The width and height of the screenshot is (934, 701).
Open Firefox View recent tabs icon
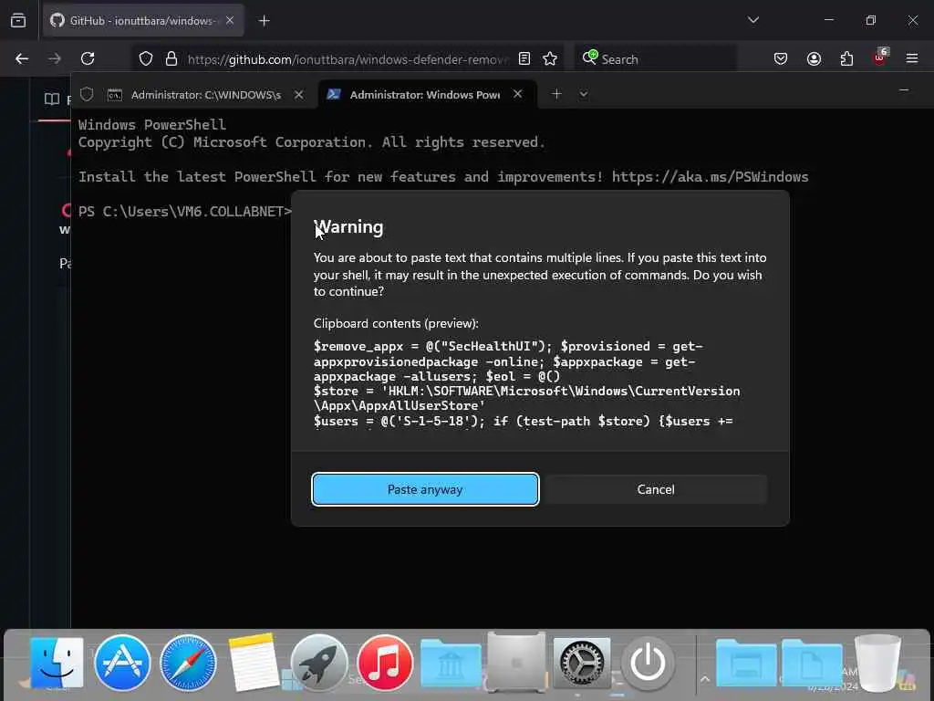point(18,21)
